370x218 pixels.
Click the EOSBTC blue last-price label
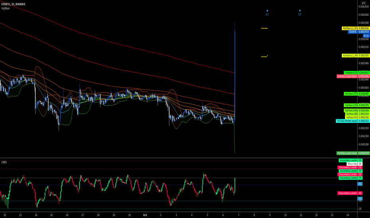[358, 32]
